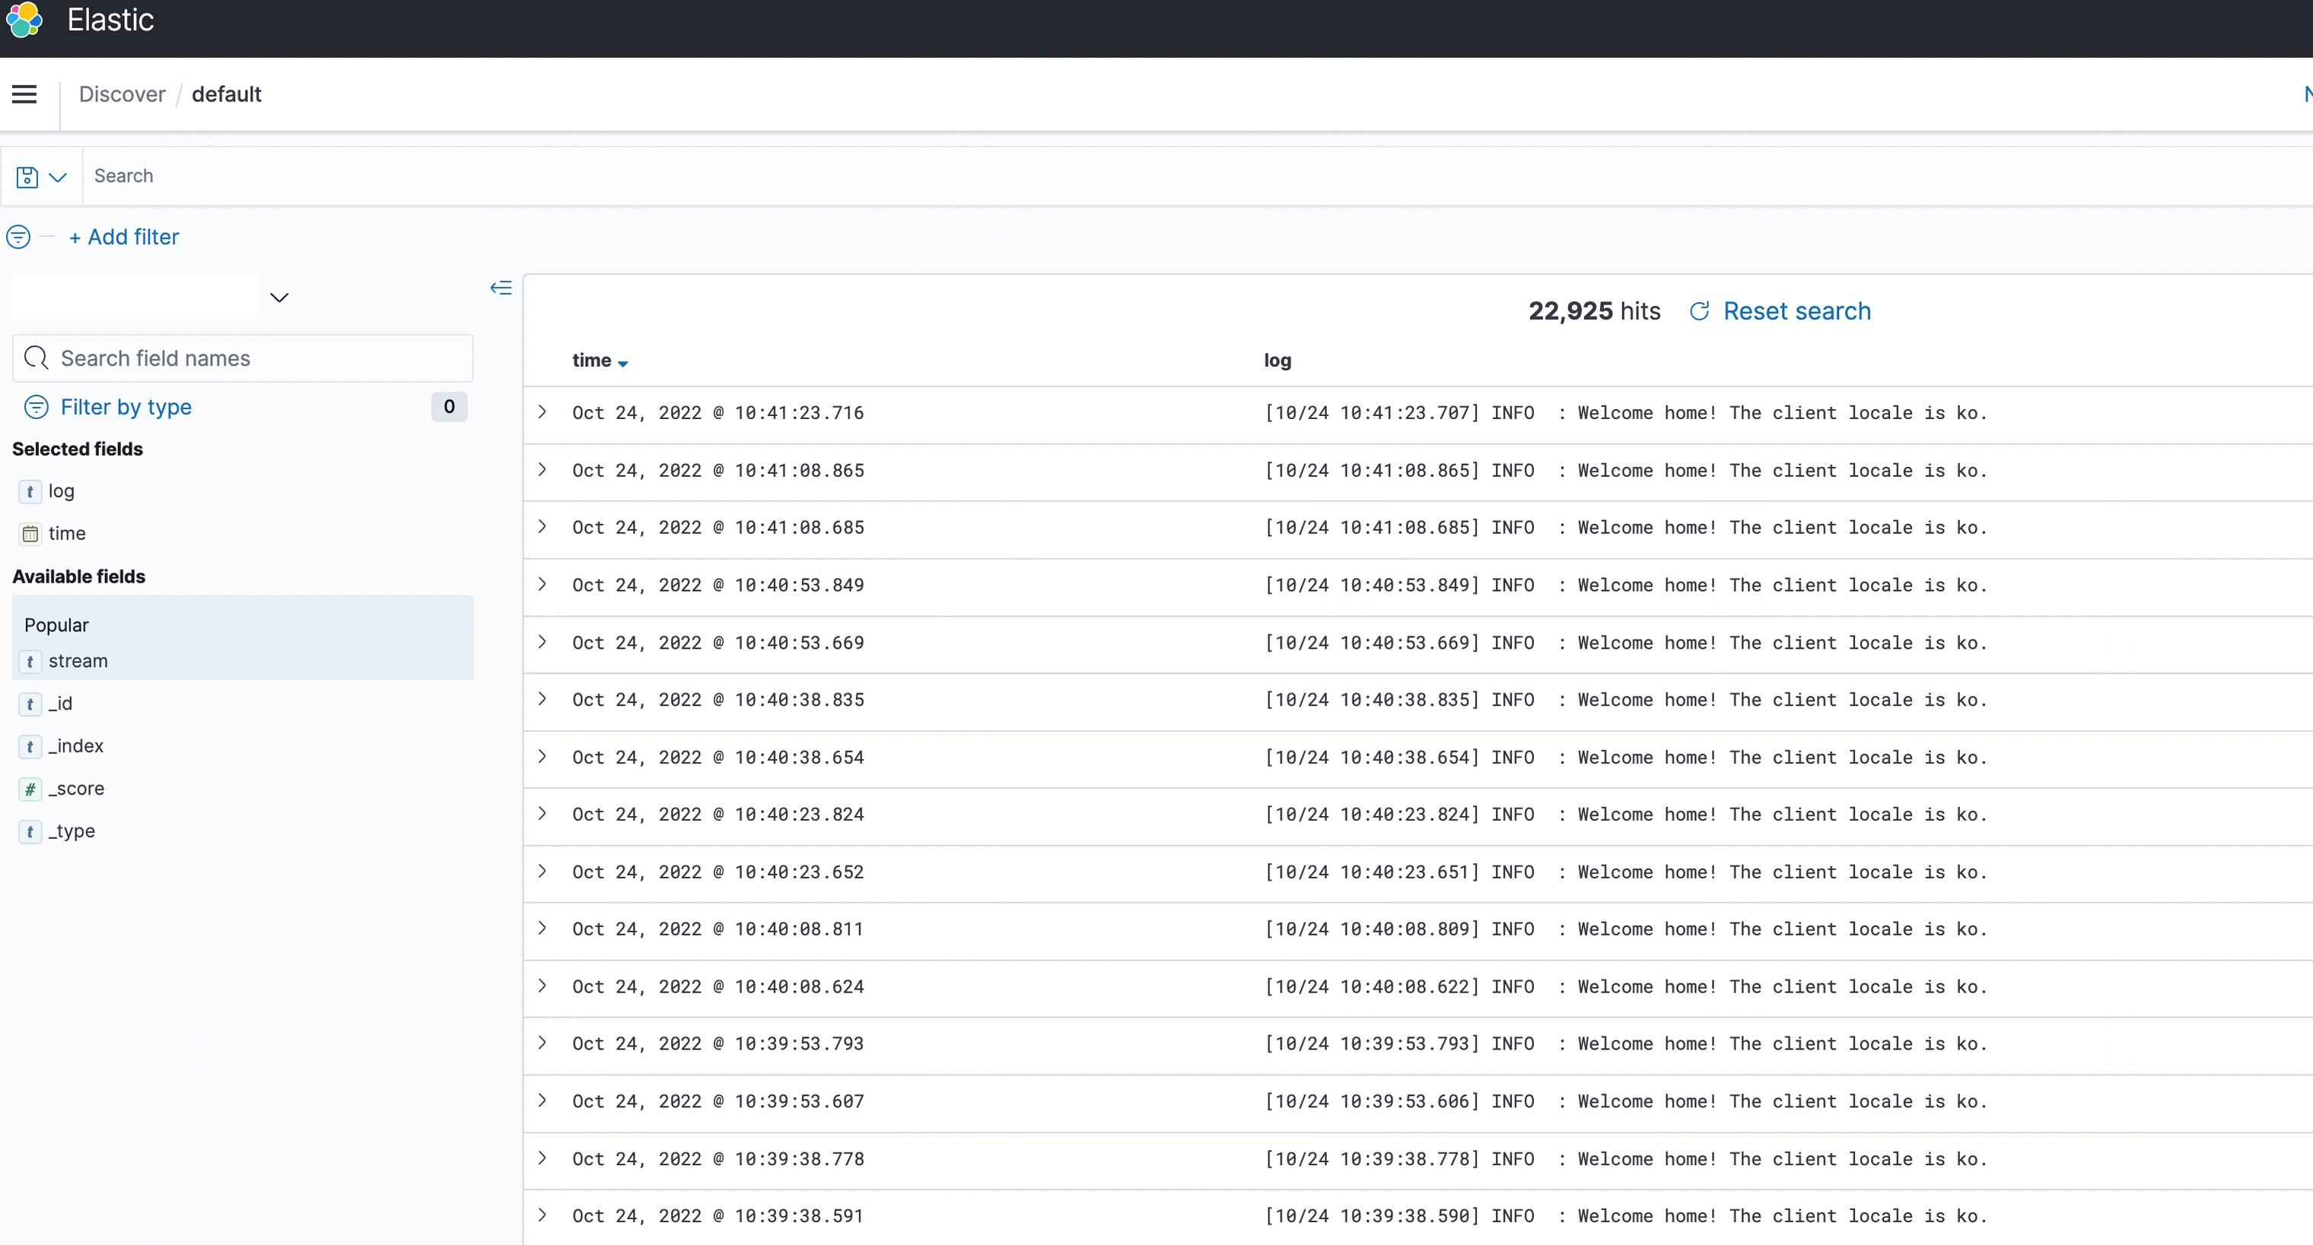Expand the 10:41:23.716 log row
The height and width of the screenshot is (1245, 2313).
[542, 412]
